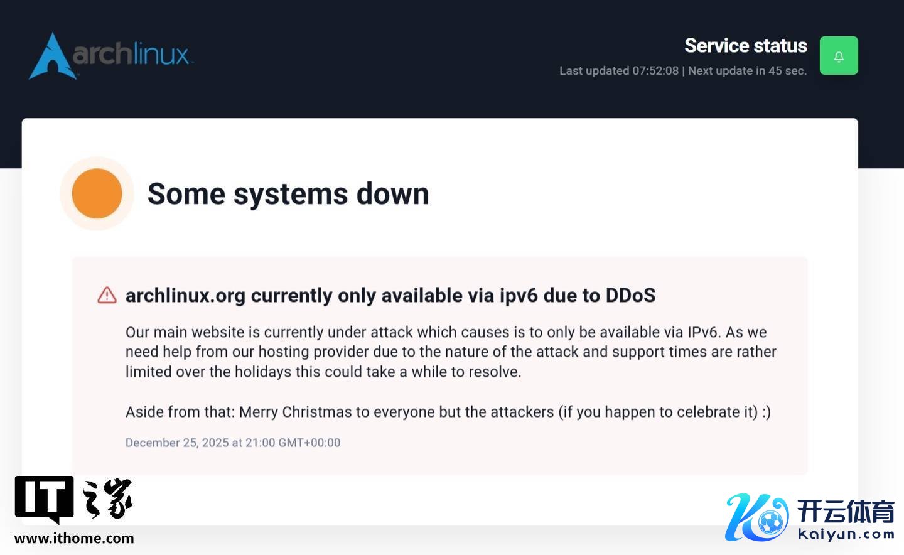Click the red warning triangle icon
The height and width of the screenshot is (555, 904).
click(107, 295)
